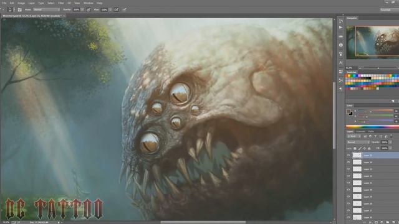The height and width of the screenshot is (224, 399).
Task: Hide Layer 31 with its eye icon
Action: coord(349,183)
